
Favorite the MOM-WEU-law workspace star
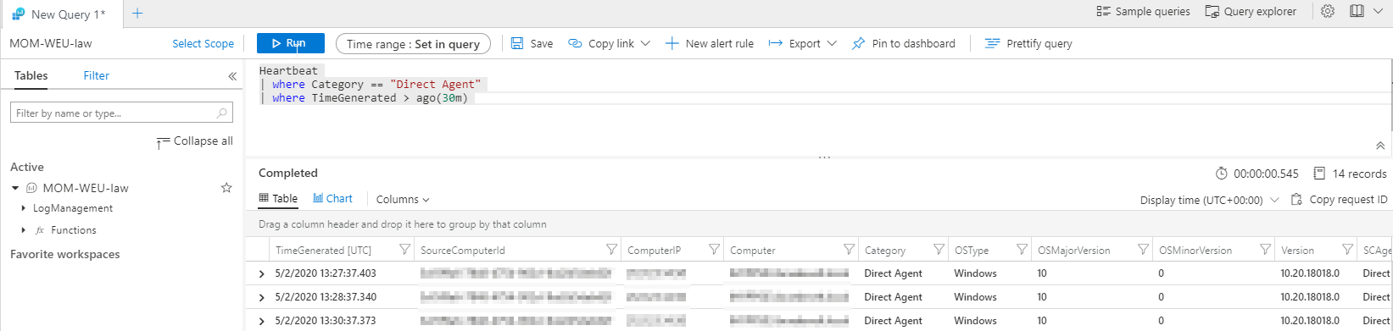226,188
